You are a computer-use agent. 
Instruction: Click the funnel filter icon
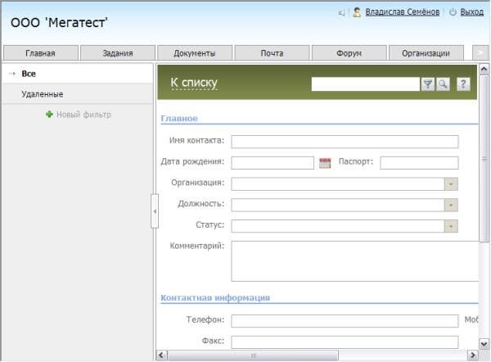point(428,84)
